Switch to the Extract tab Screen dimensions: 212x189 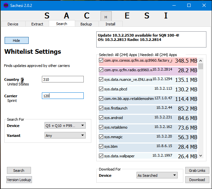pyautogui.click(x=37, y=24)
